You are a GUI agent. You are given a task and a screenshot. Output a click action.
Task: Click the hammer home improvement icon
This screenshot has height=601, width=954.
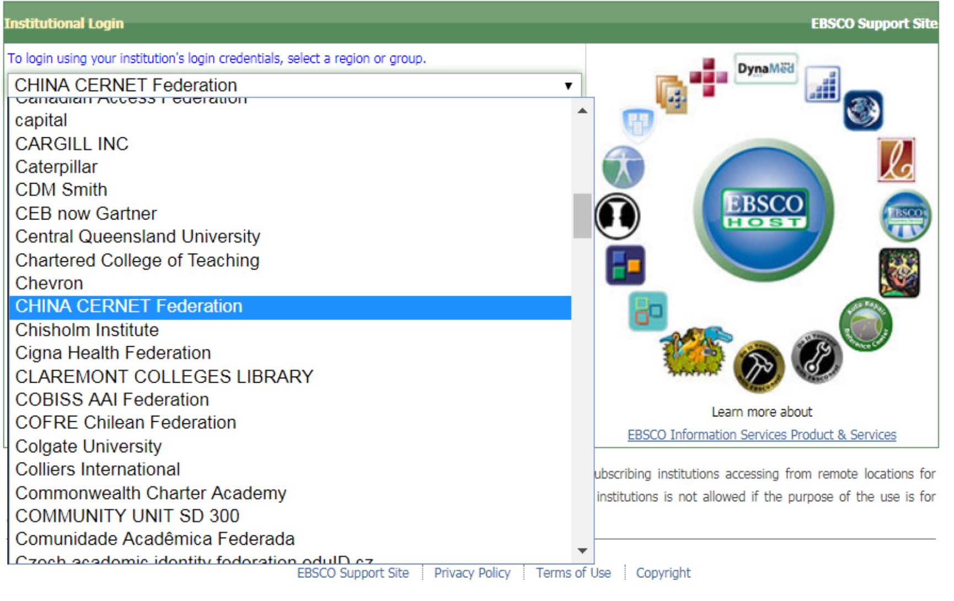coord(759,366)
